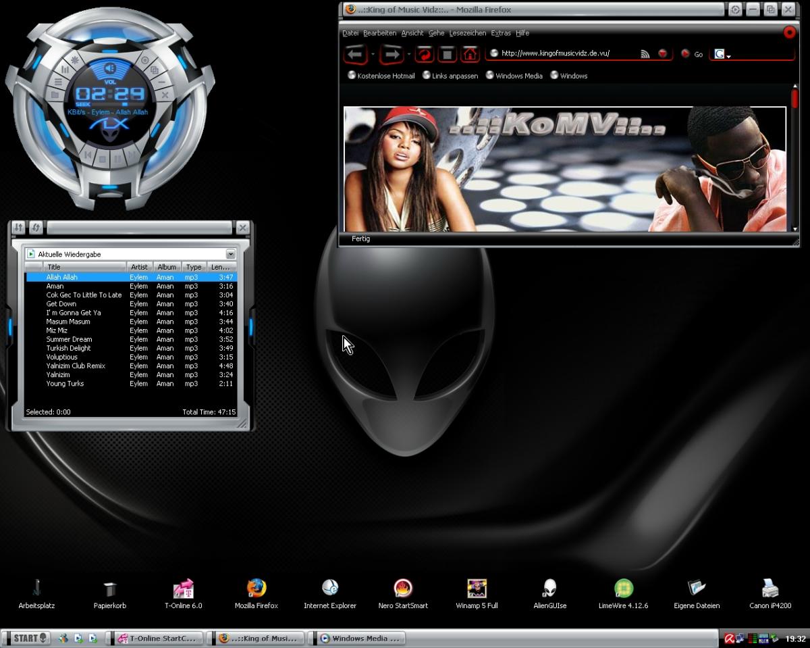Screen dimensions: 810x648
Task: Open the Back history dropdown arrow
Action: 373,54
